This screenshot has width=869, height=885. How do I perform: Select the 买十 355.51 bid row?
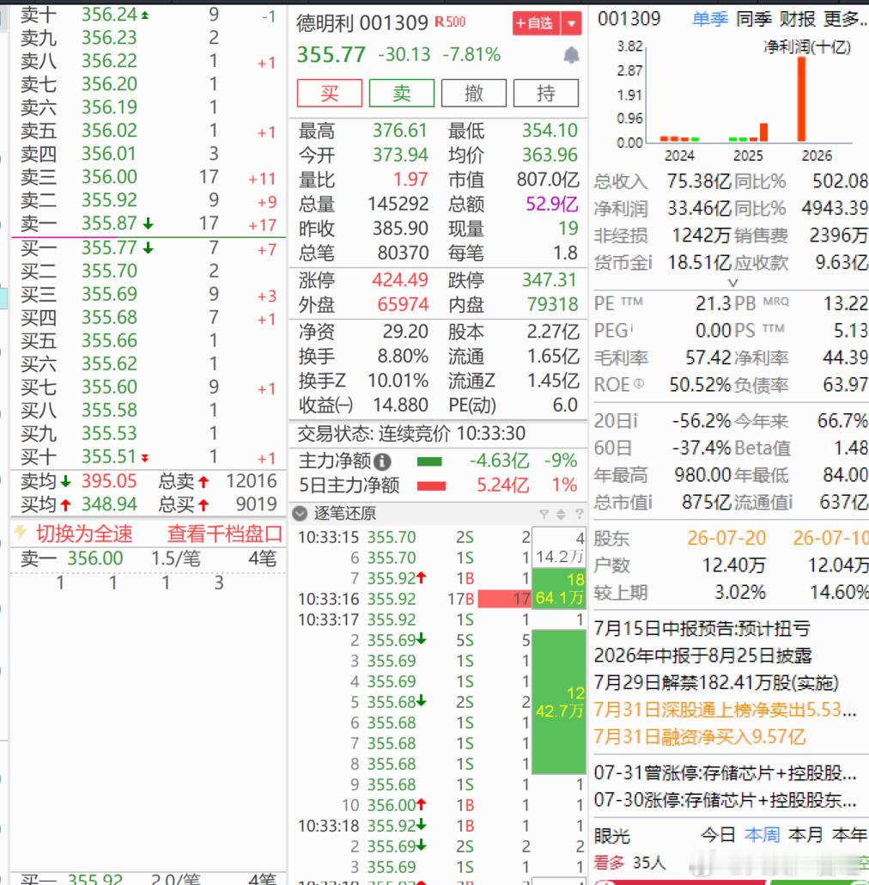coord(149,456)
